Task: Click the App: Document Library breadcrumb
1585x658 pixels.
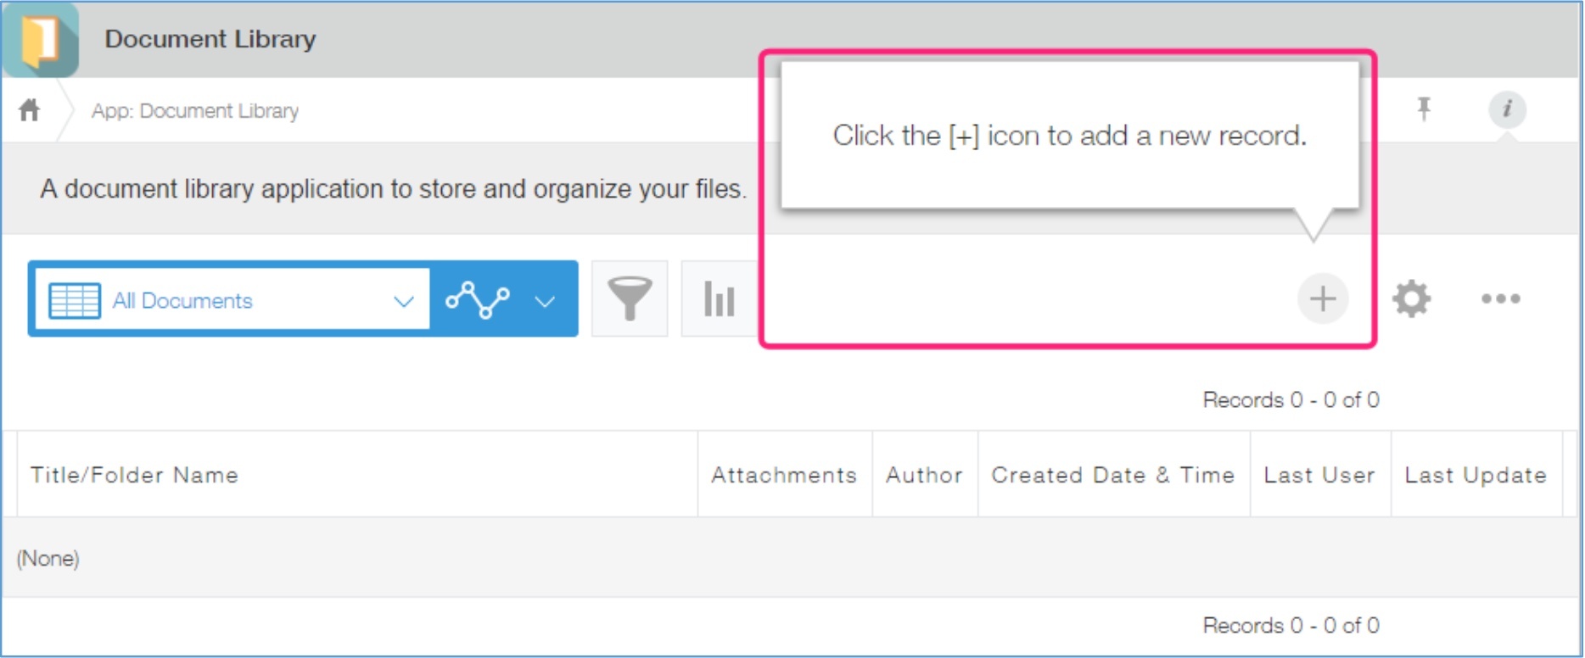Action: 195,111
